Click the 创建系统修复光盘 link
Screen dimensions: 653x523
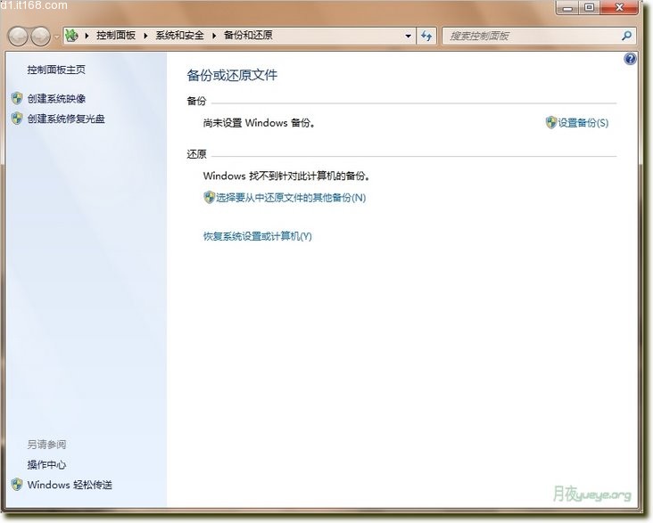[x=66, y=118]
